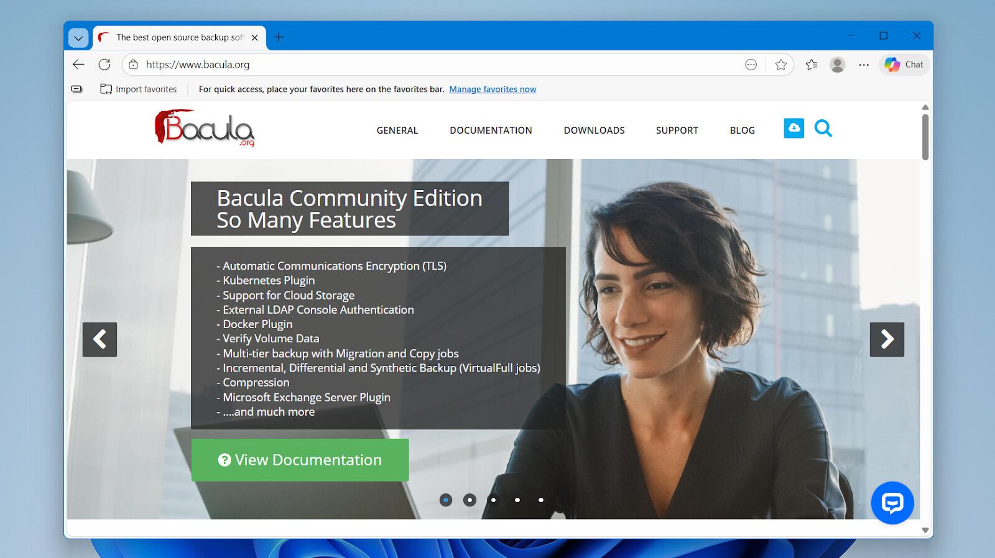Click the favorites bar toggle icon
The image size is (995, 558).
click(77, 89)
